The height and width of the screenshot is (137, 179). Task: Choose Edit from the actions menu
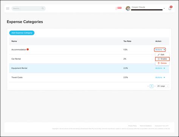(x=162, y=55)
